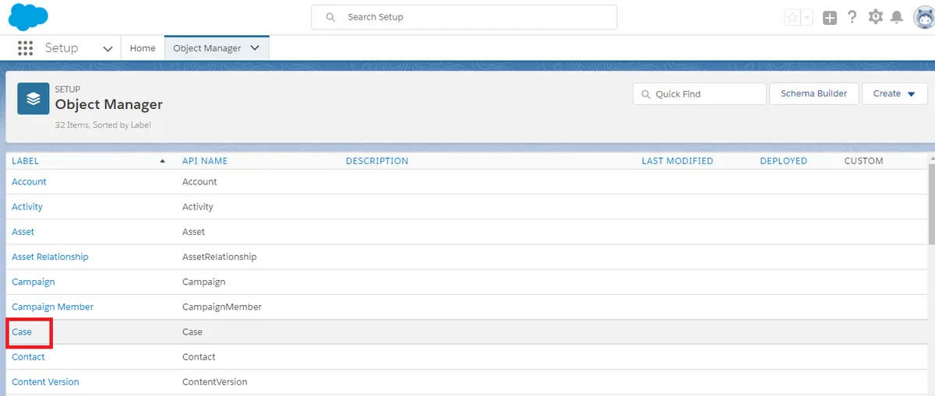Open the Activity object link
The height and width of the screenshot is (396, 935).
tap(27, 207)
